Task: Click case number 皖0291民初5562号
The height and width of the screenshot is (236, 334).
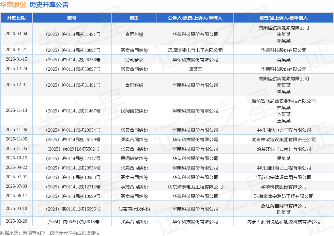Action: tap(73, 149)
